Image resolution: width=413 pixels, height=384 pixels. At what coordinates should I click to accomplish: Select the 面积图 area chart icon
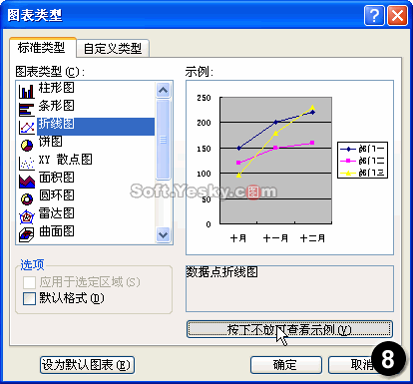tap(27, 181)
